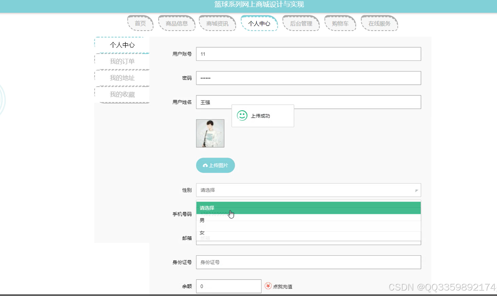497x296 pixels.
Task: Click the 身份证号 input field
Action: coord(308,262)
